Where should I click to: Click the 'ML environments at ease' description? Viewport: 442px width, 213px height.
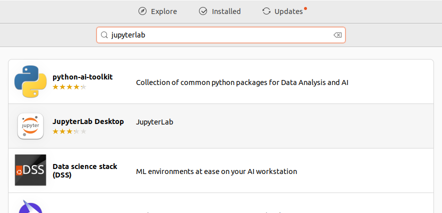(216, 171)
